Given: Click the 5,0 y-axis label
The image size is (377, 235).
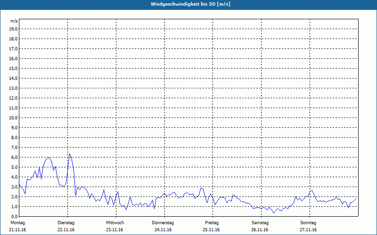Looking at the screenshot, I should click(x=15, y=167).
